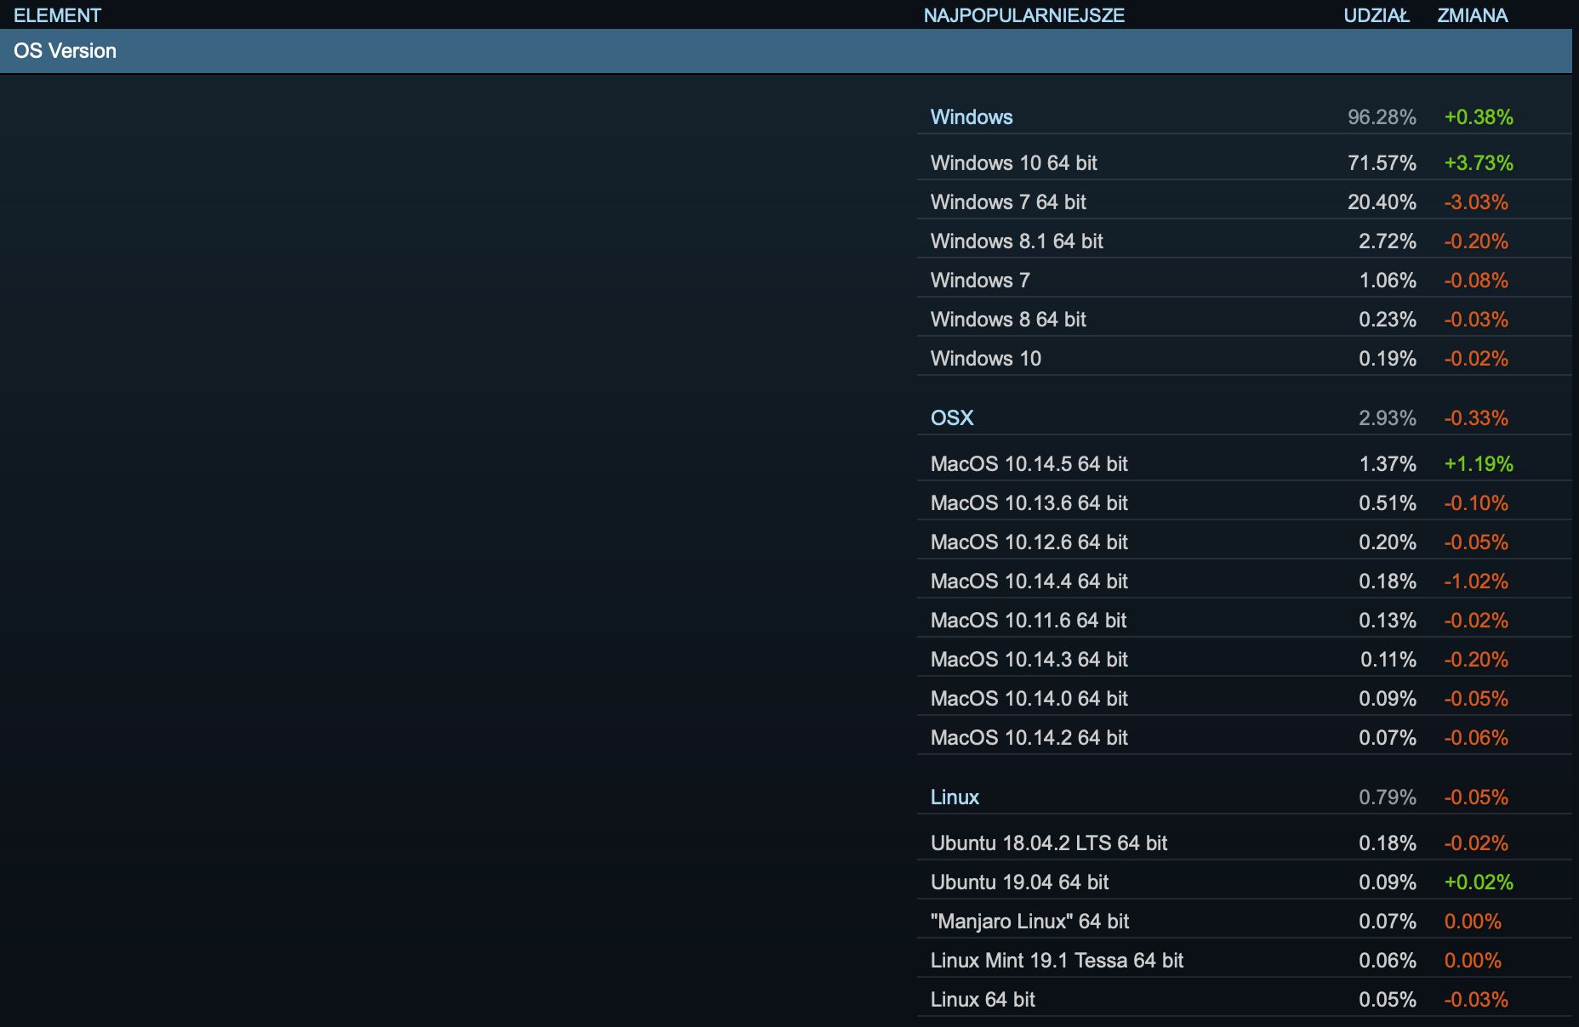Viewport: 1579px width, 1027px height.
Task: Click the -1.02% change value
Action: (1476, 582)
